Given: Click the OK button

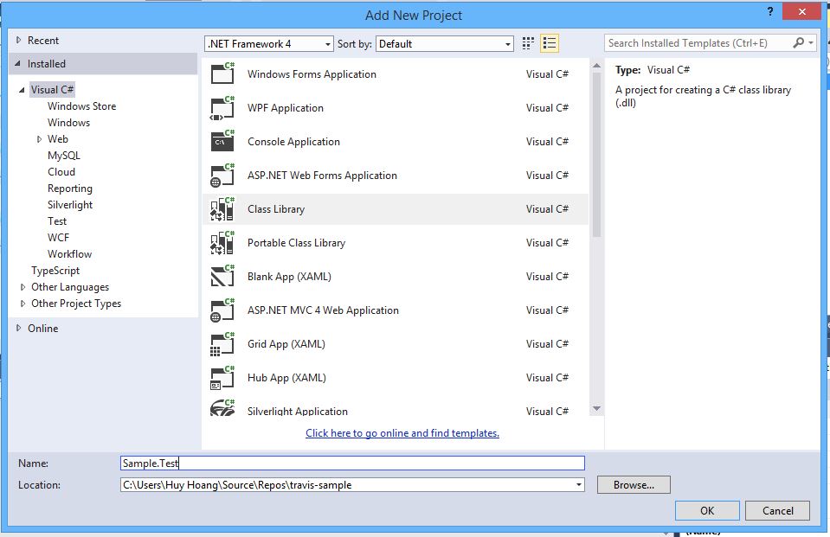Looking at the screenshot, I should coord(707,510).
